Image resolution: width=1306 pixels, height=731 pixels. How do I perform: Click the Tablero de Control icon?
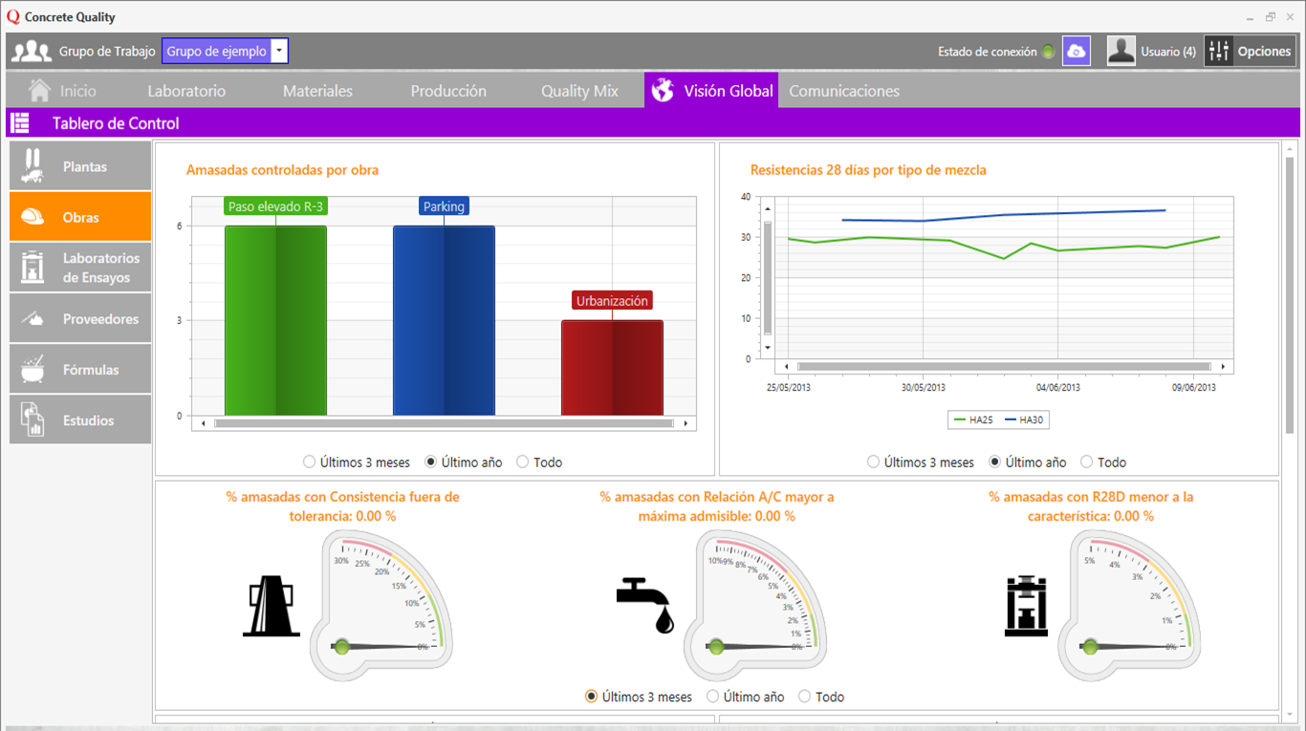pos(19,122)
